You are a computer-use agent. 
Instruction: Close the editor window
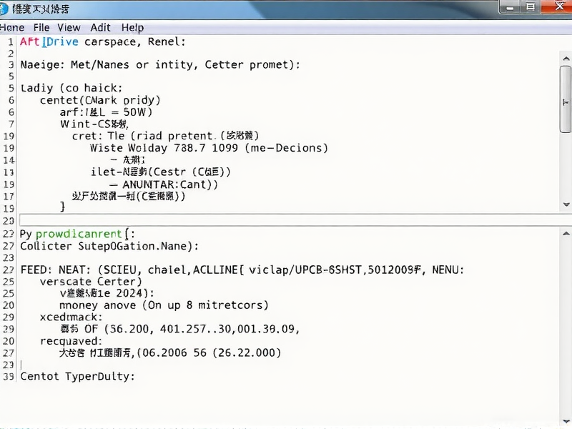(x=556, y=7)
